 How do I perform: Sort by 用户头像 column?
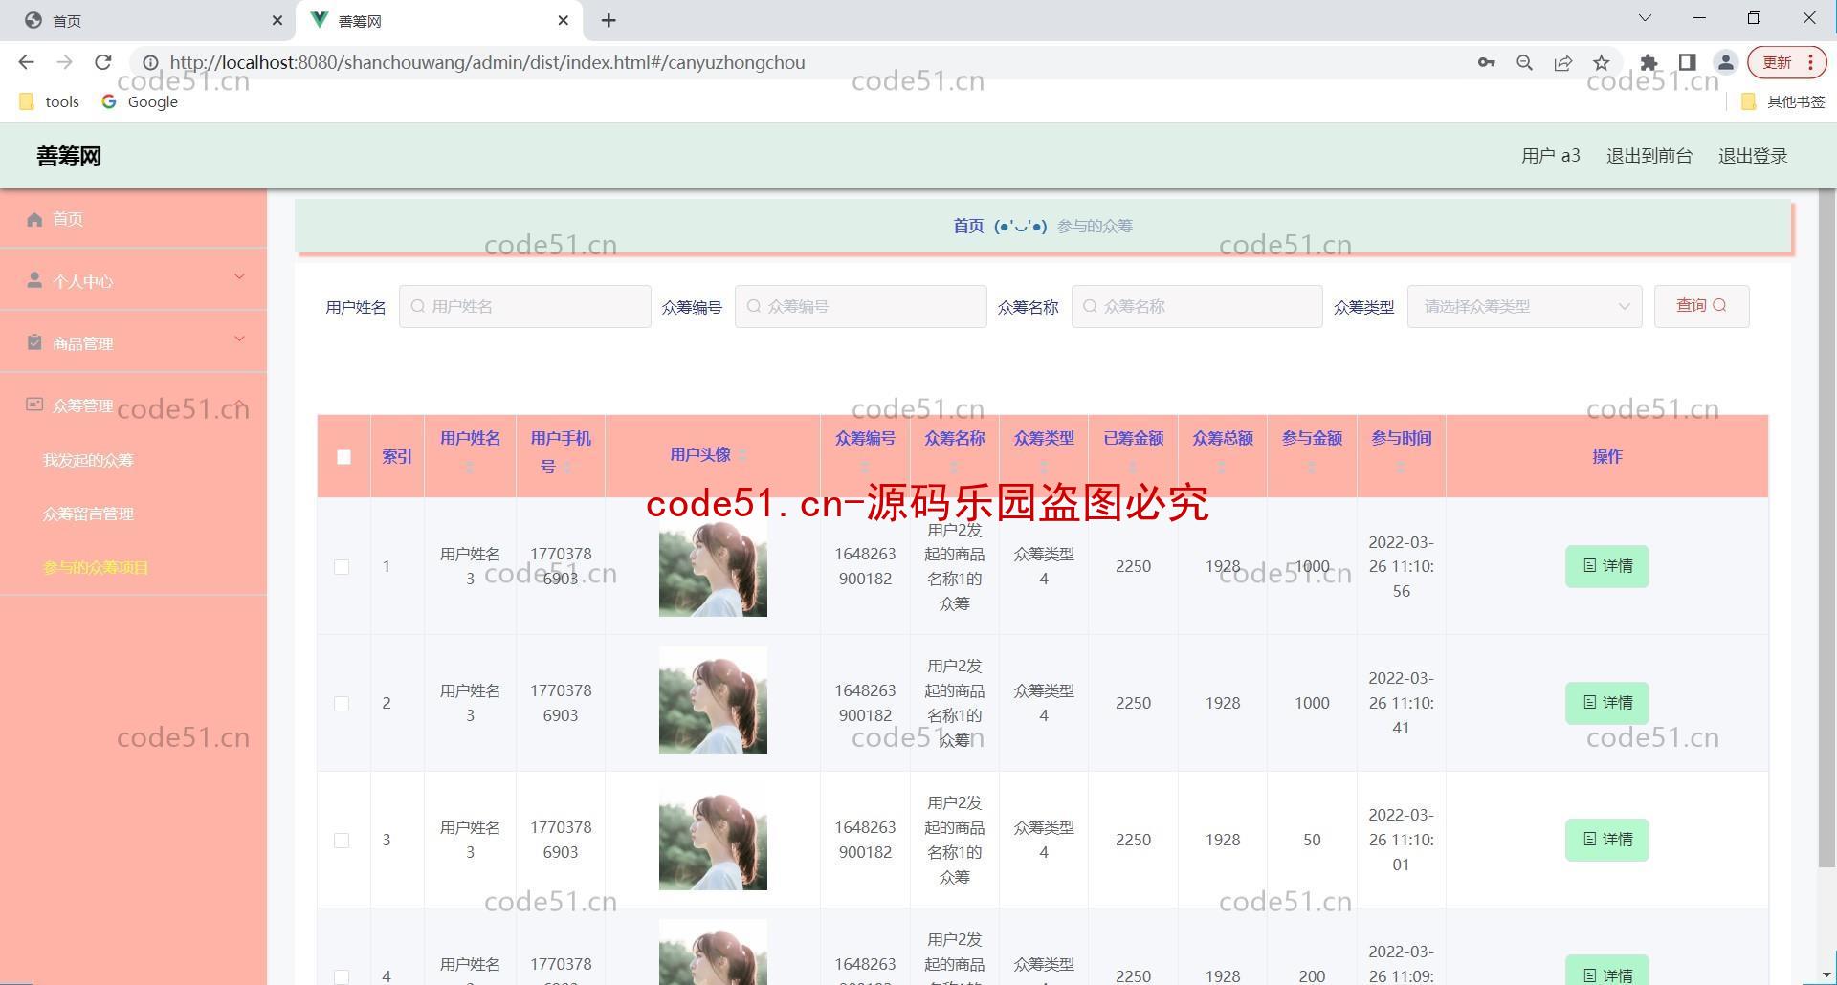742,456
